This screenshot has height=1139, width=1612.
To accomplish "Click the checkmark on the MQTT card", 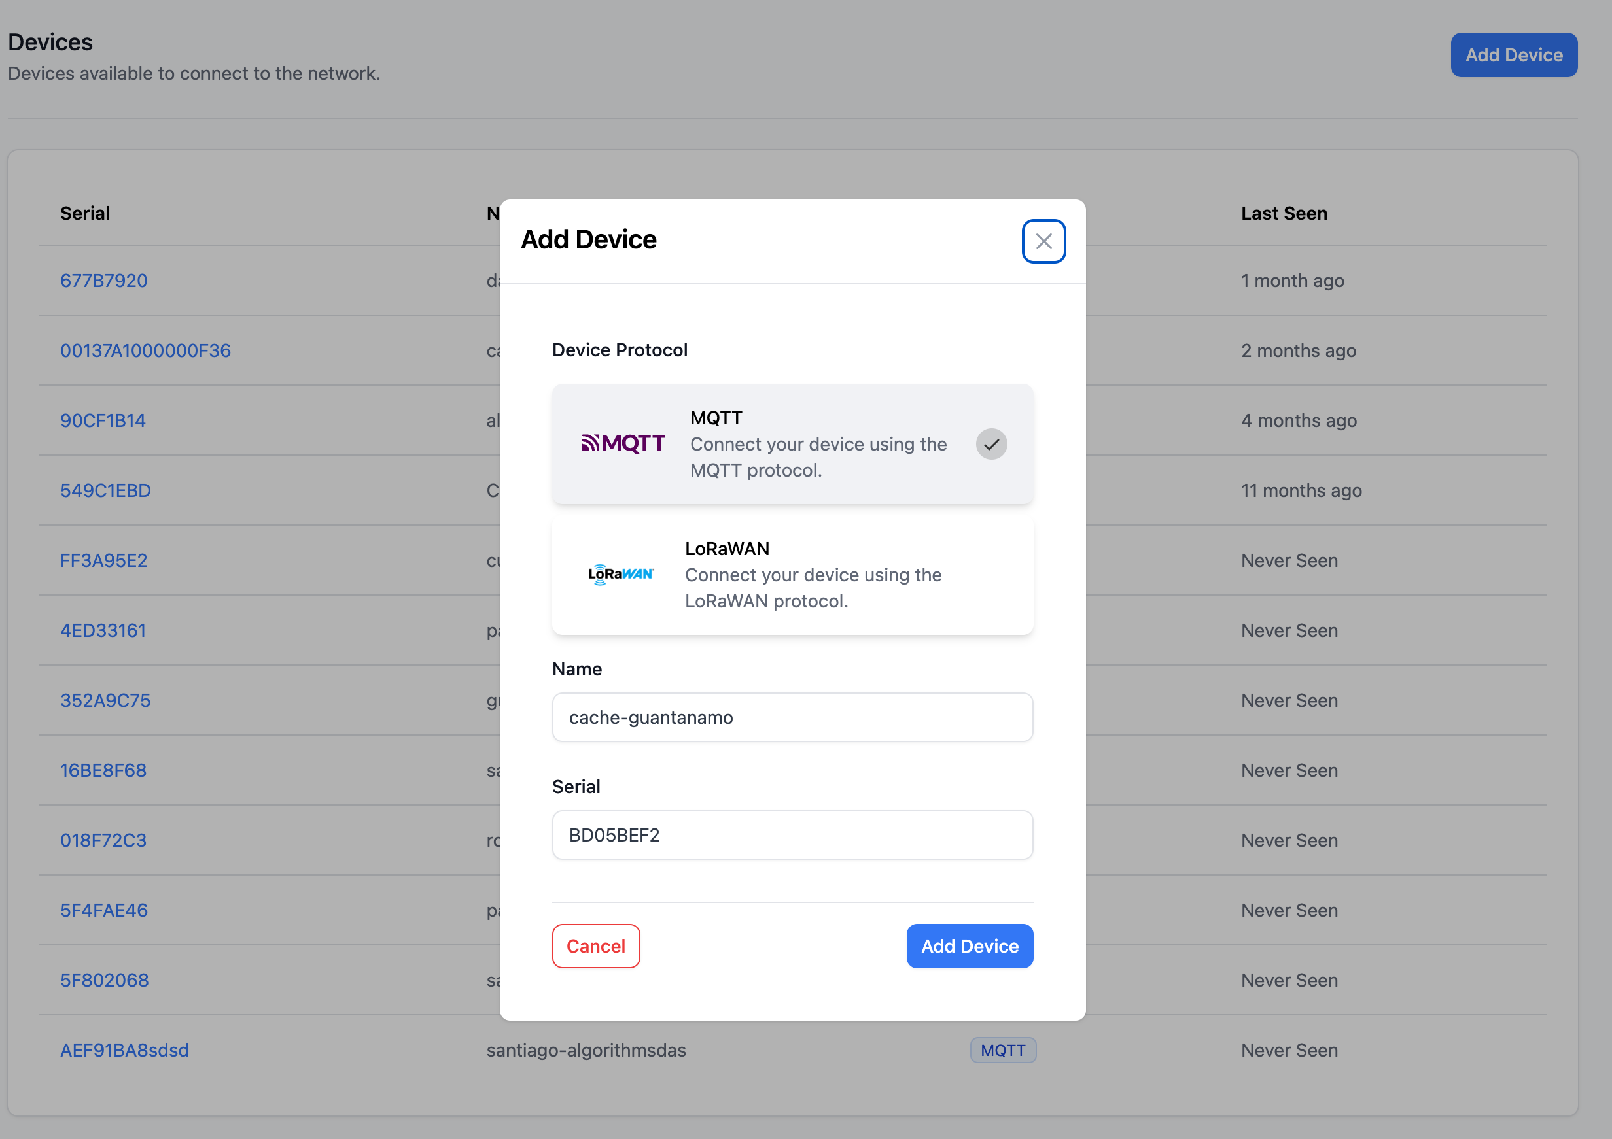I will tap(991, 443).
